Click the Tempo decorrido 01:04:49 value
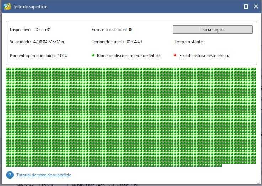This screenshot has height=186, width=262. coord(134,42)
